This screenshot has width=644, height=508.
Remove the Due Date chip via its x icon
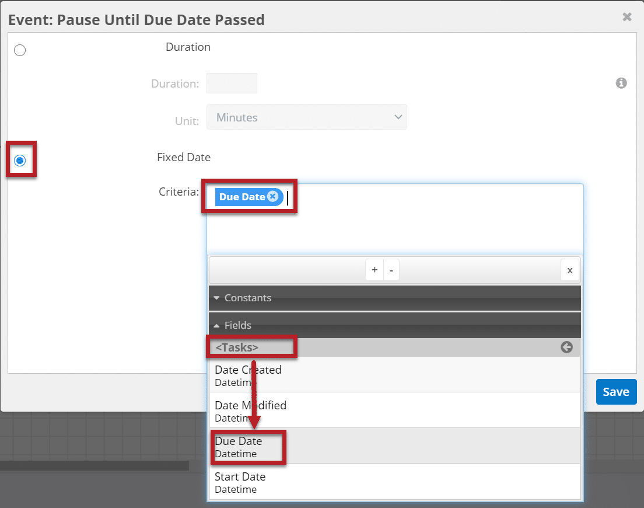(x=272, y=197)
